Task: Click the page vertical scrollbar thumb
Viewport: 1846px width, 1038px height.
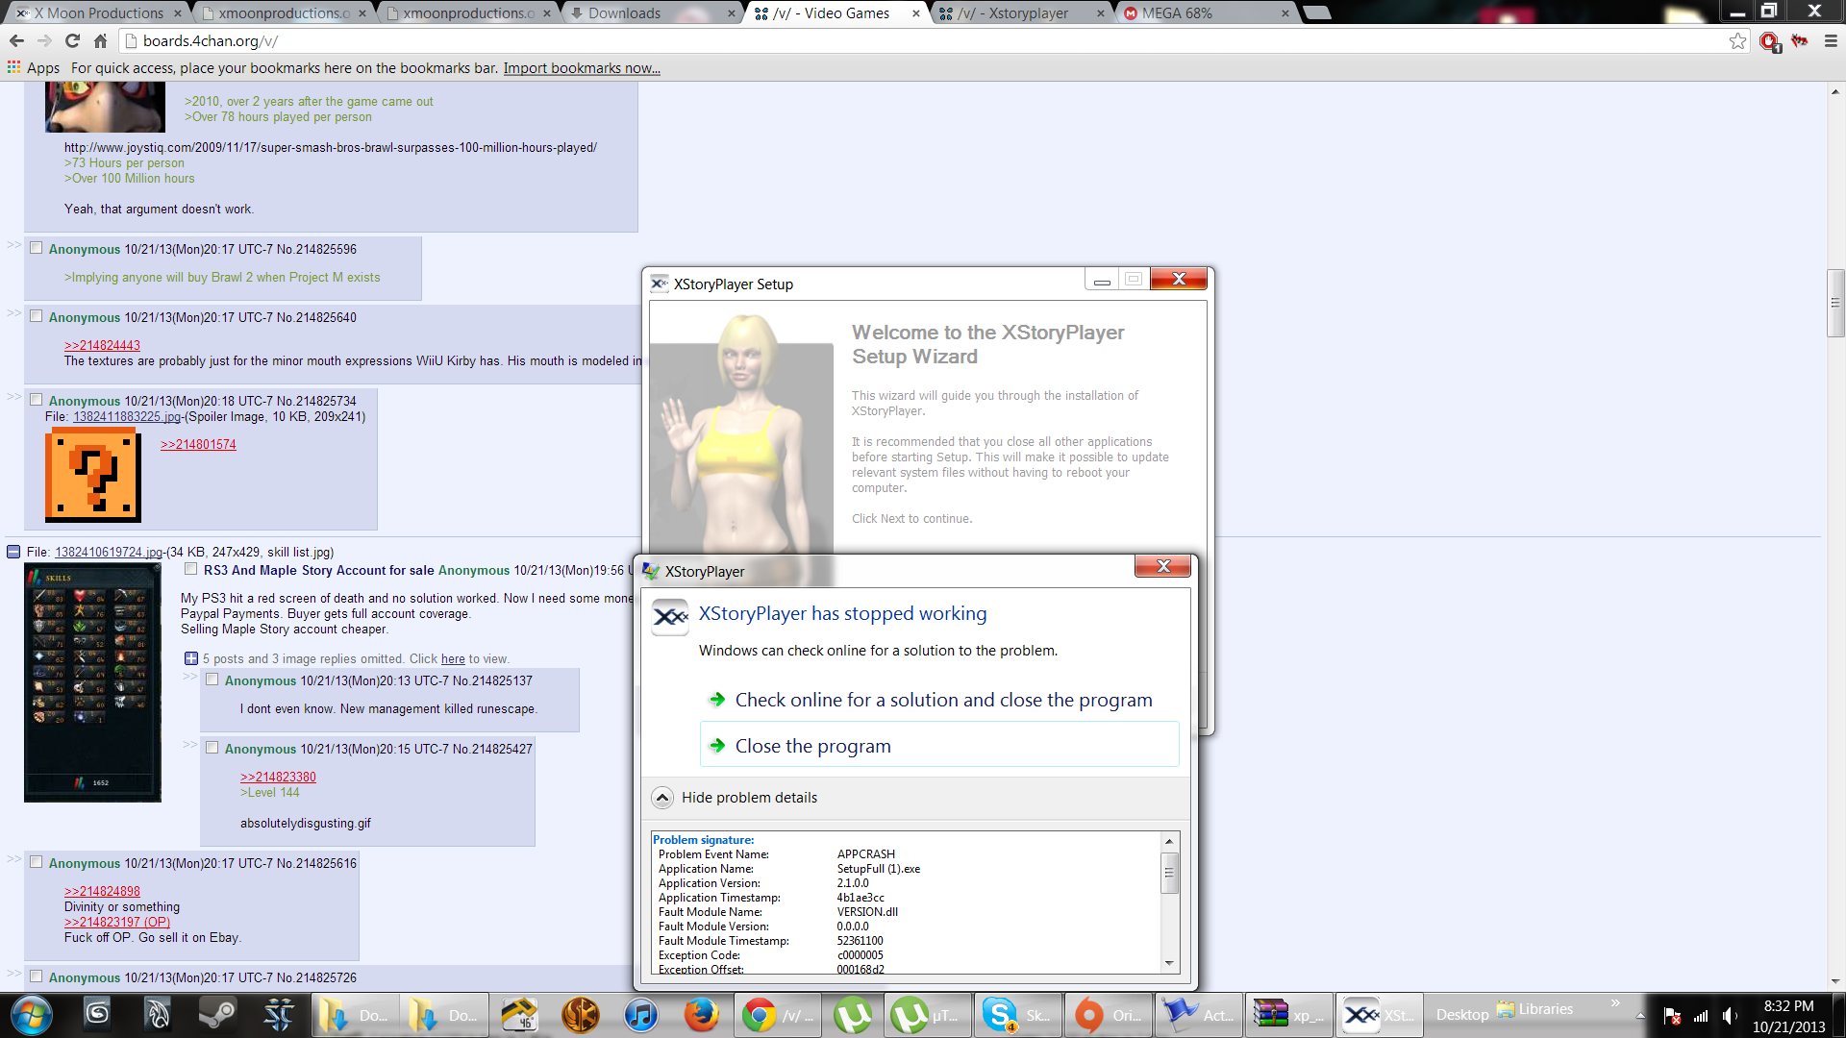Action: [x=1835, y=304]
